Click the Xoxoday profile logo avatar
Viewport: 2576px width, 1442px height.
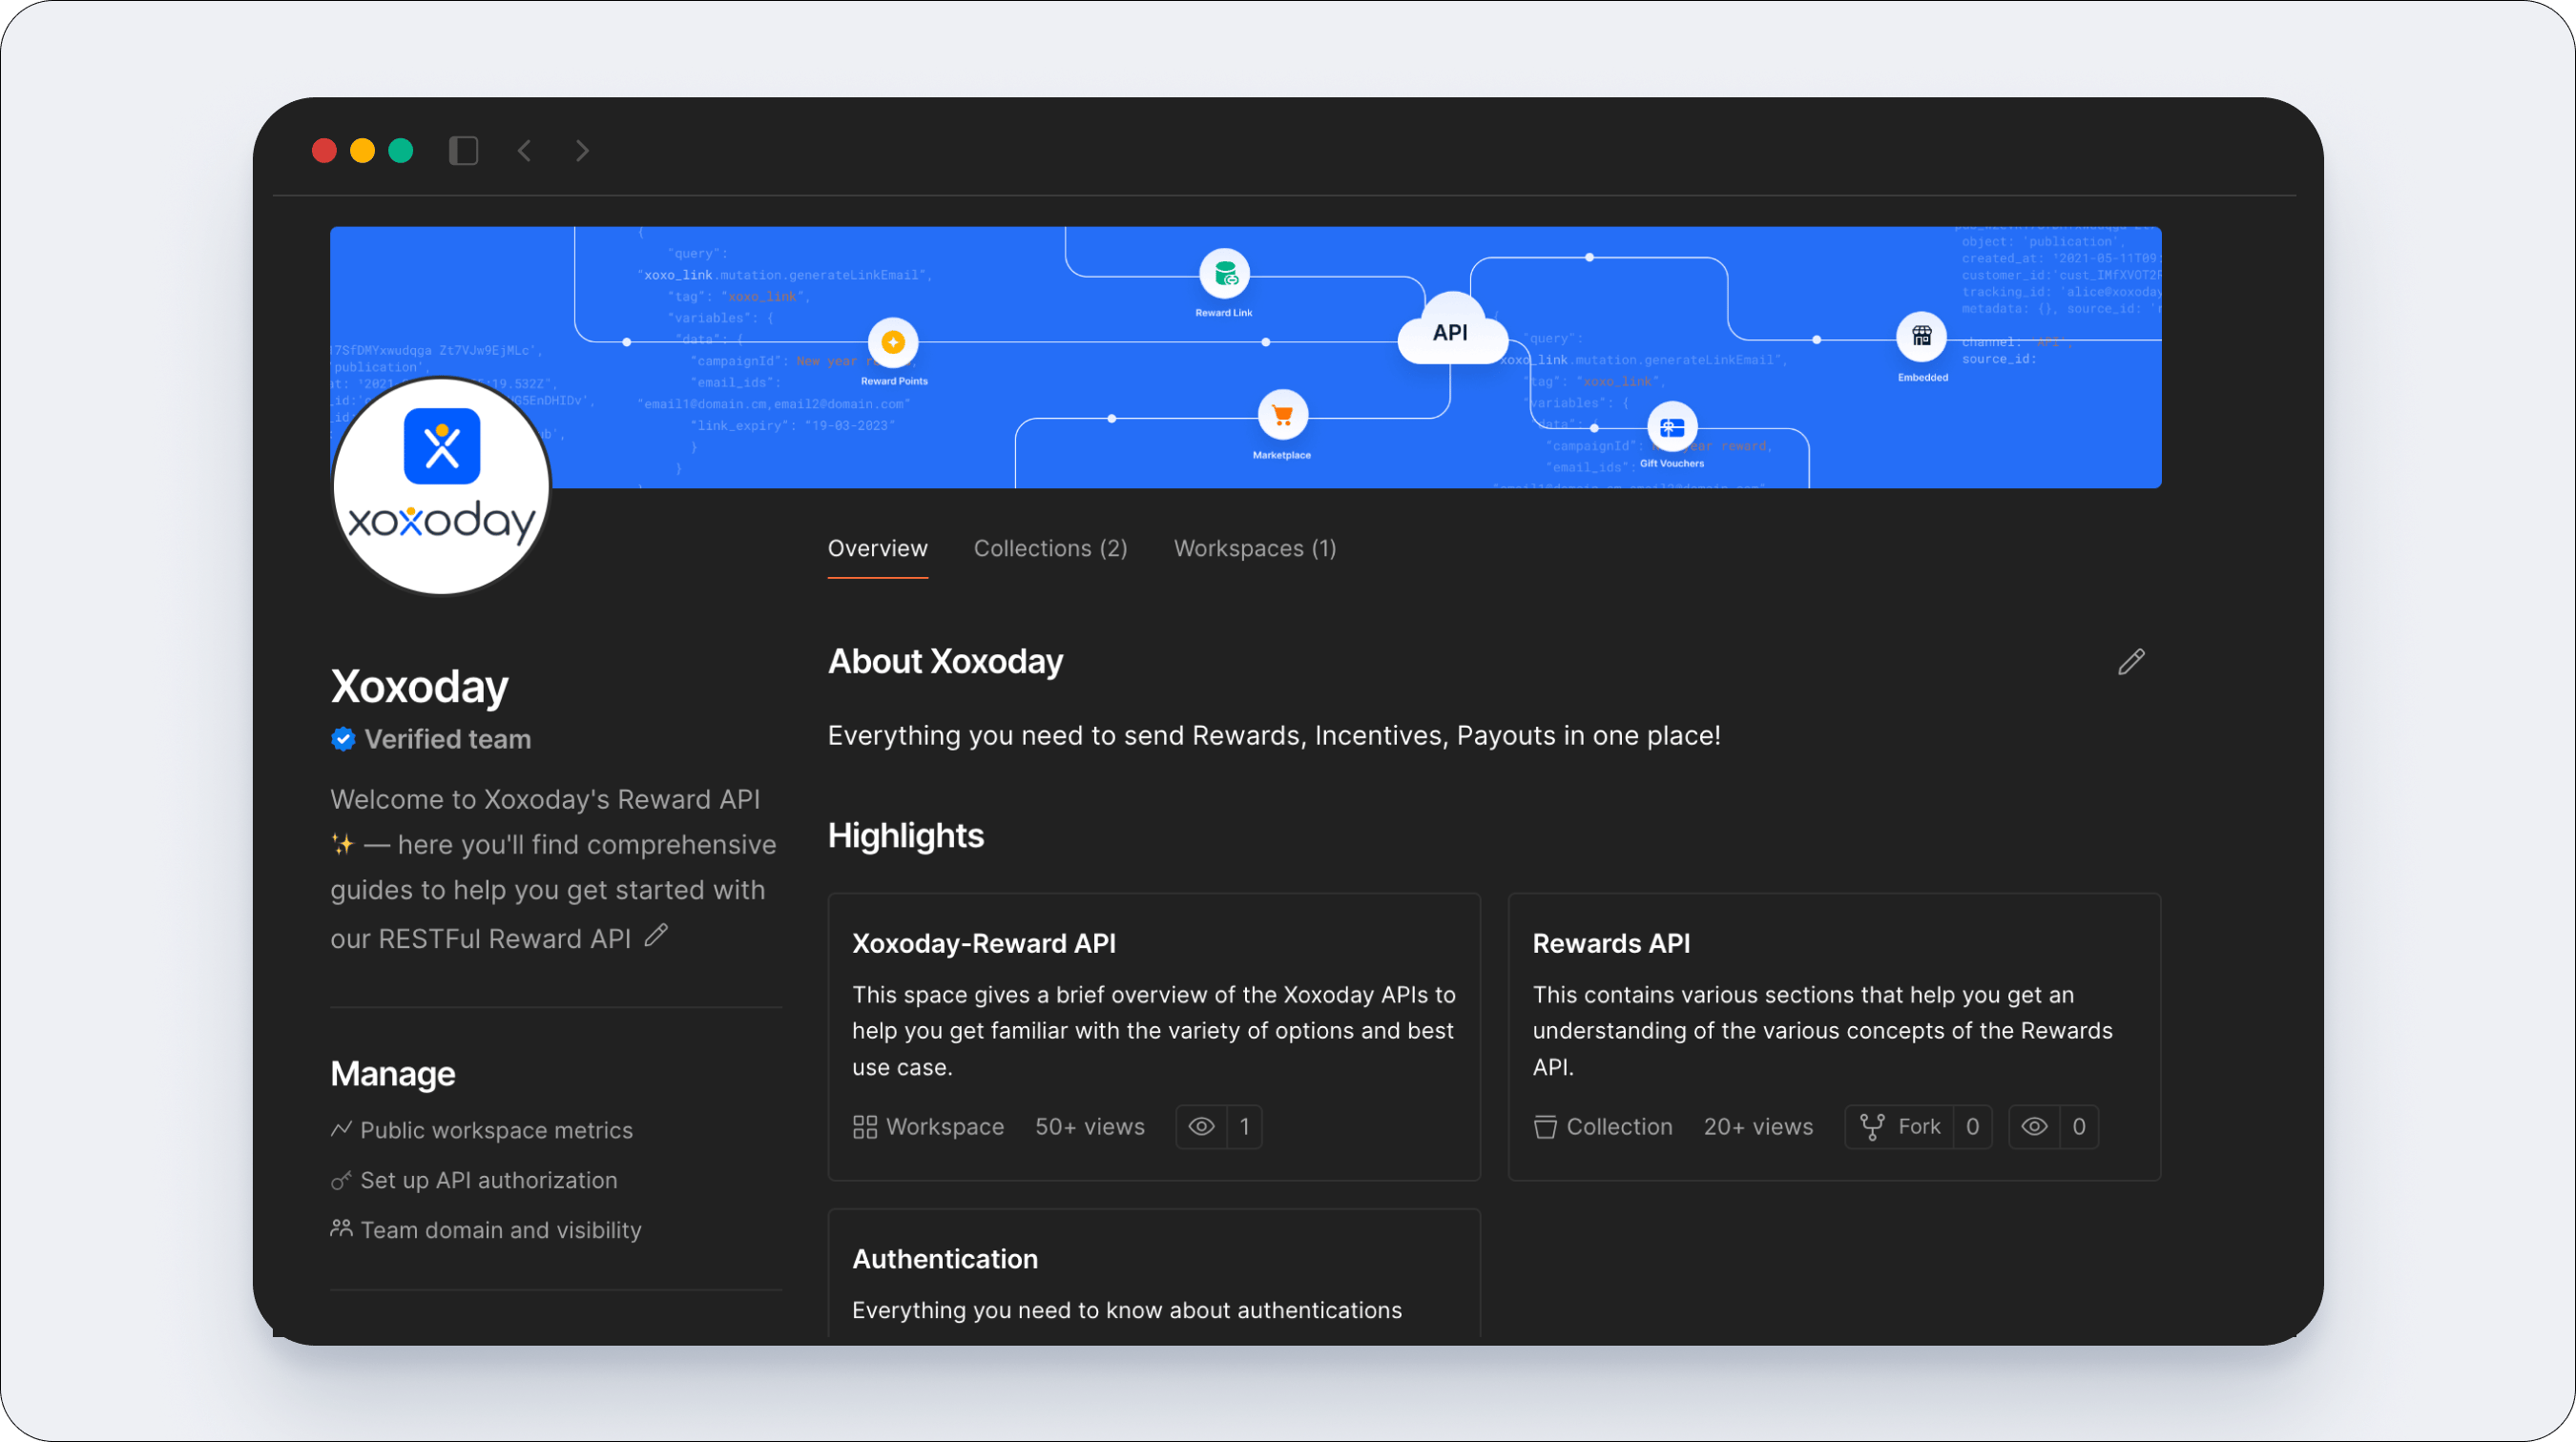(x=441, y=485)
